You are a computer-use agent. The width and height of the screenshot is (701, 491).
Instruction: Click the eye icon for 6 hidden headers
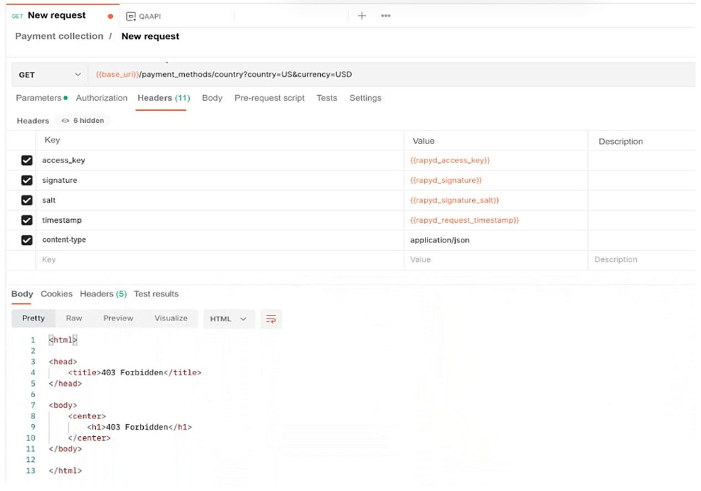pos(65,121)
